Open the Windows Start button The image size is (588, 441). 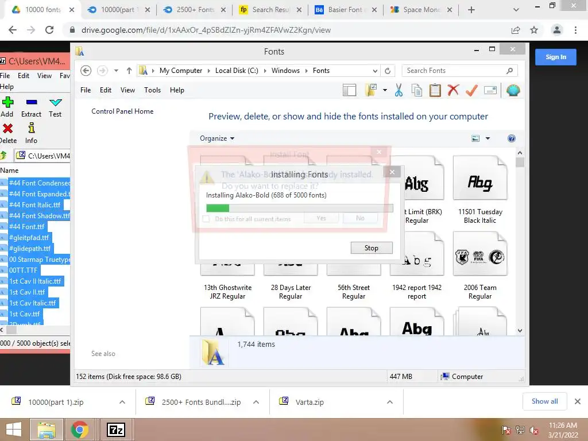pos(14,430)
